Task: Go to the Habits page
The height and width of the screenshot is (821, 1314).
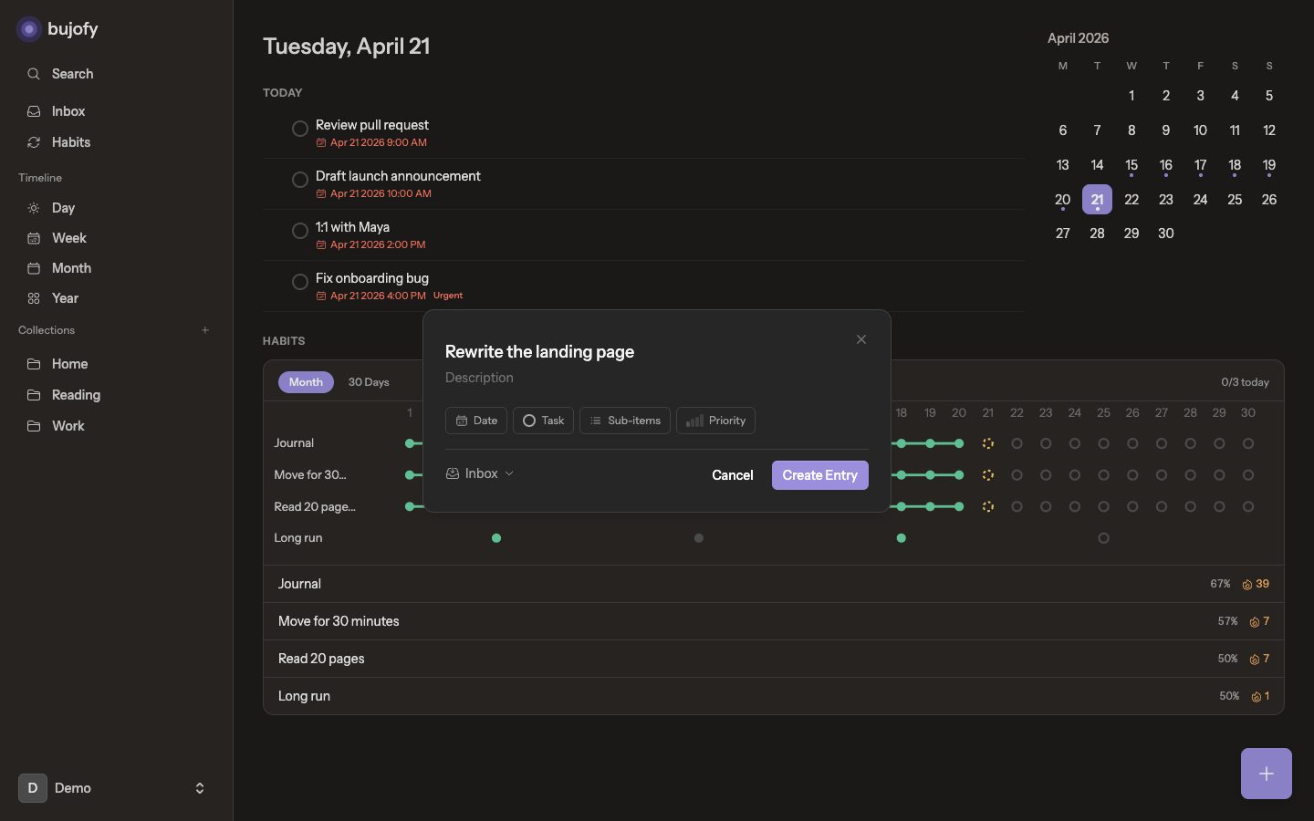Action: 116,142
